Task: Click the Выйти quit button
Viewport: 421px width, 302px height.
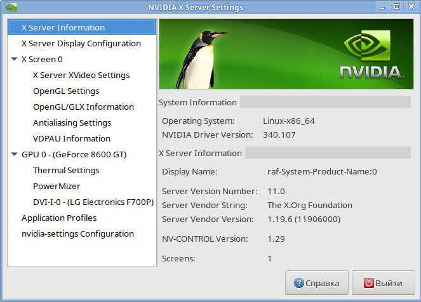Action: [x=384, y=283]
